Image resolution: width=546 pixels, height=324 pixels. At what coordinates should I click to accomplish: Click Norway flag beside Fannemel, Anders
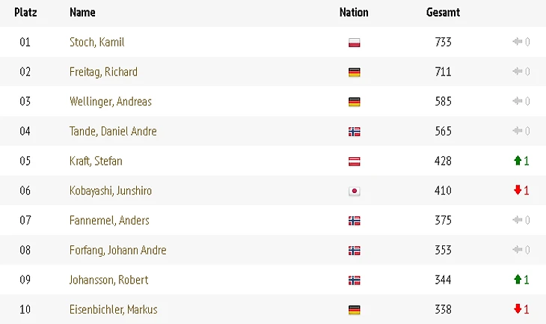[x=354, y=221]
